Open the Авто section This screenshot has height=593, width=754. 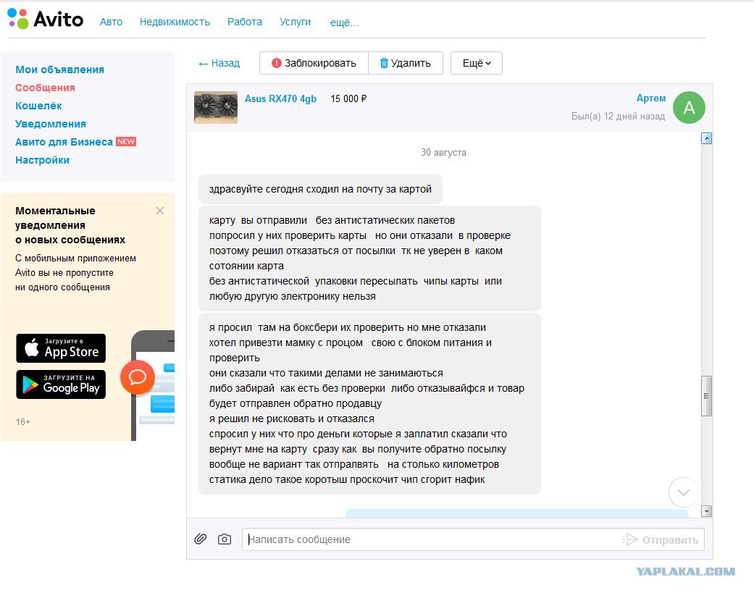[x=111, y=22]
